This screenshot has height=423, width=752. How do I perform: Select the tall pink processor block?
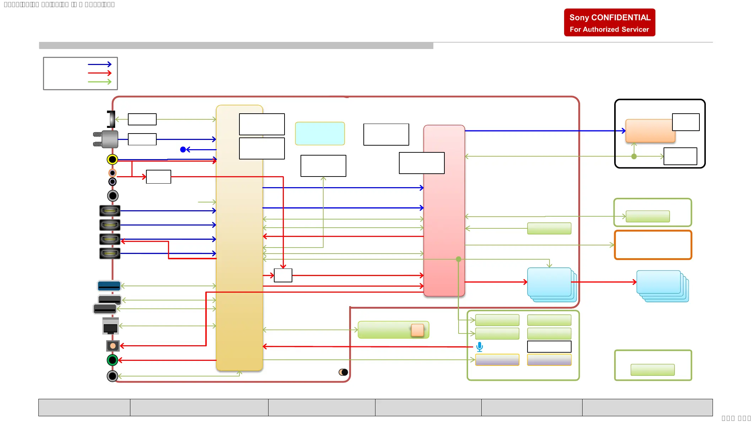(x=444, y=211)
